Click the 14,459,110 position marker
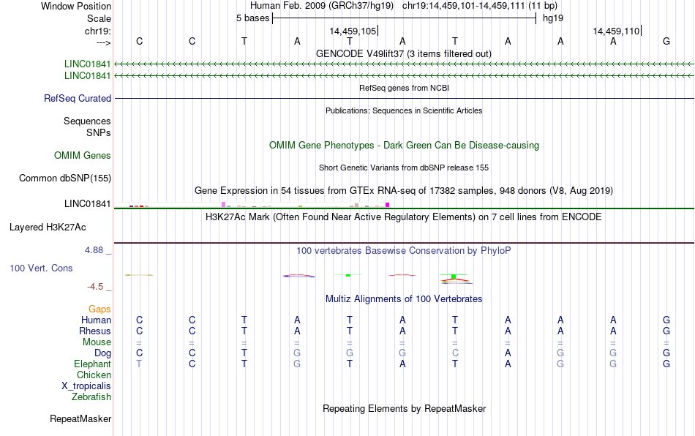 pos(616,31)
